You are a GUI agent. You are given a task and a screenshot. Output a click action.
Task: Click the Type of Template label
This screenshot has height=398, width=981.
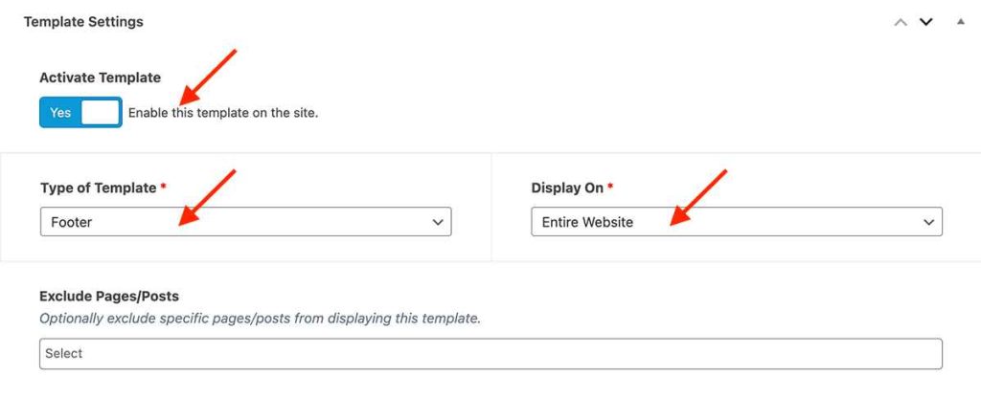pos(99,188)
